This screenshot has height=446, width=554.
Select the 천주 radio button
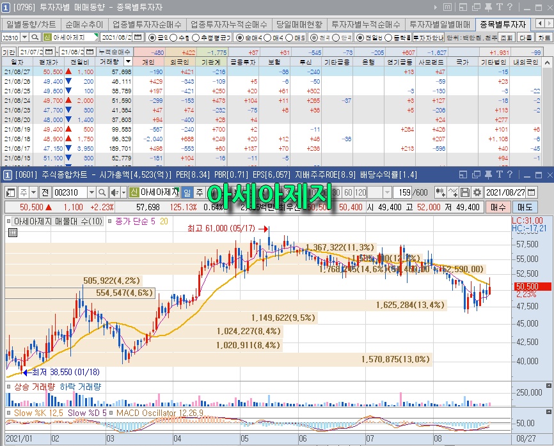[313, 38]
